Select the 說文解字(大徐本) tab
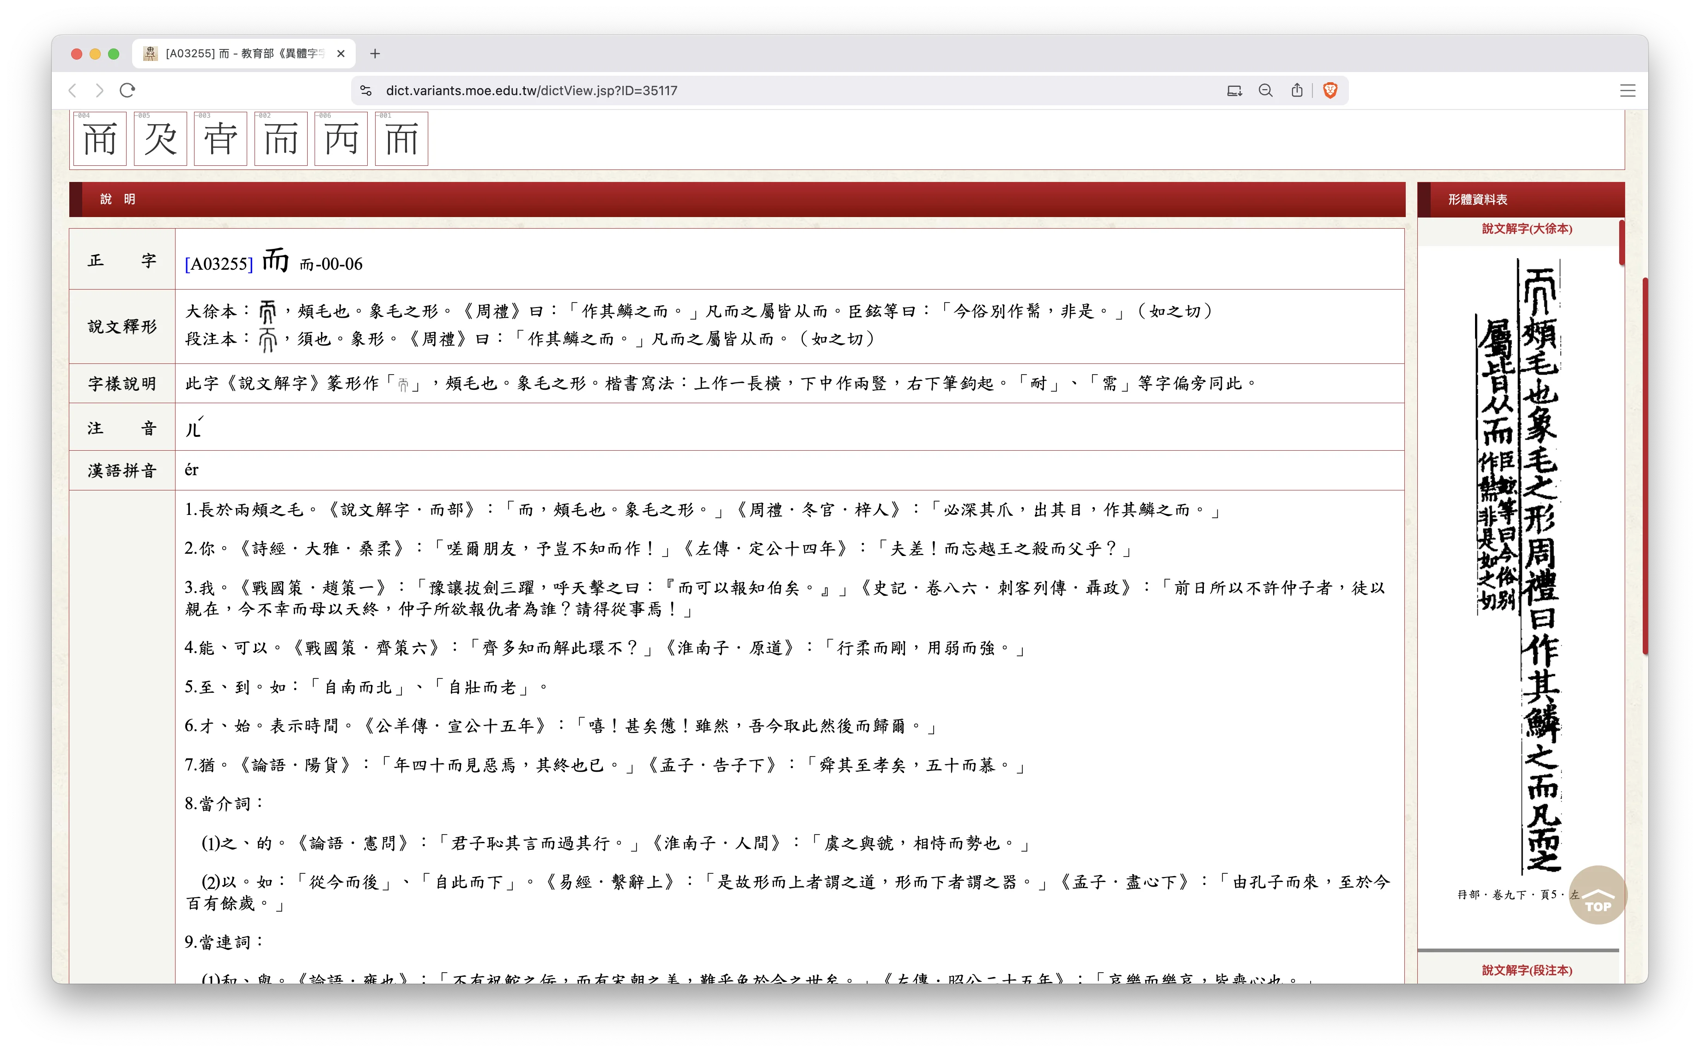 pos(1527,228)
